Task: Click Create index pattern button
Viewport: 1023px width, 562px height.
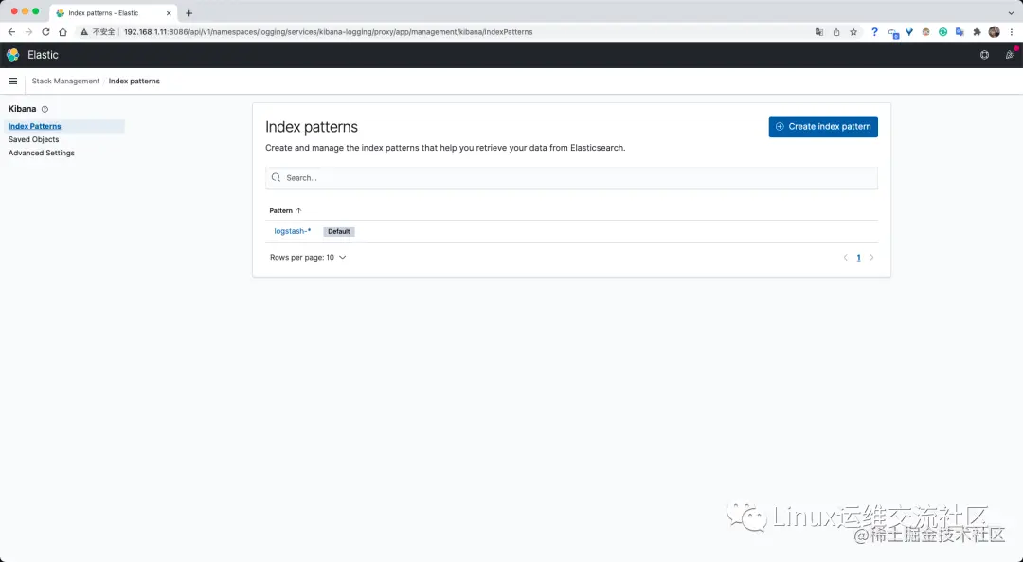Action: coord(823,127)
